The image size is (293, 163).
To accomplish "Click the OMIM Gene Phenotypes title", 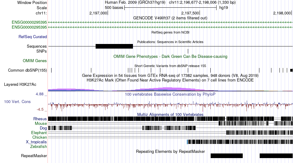I will pos(170,57).
